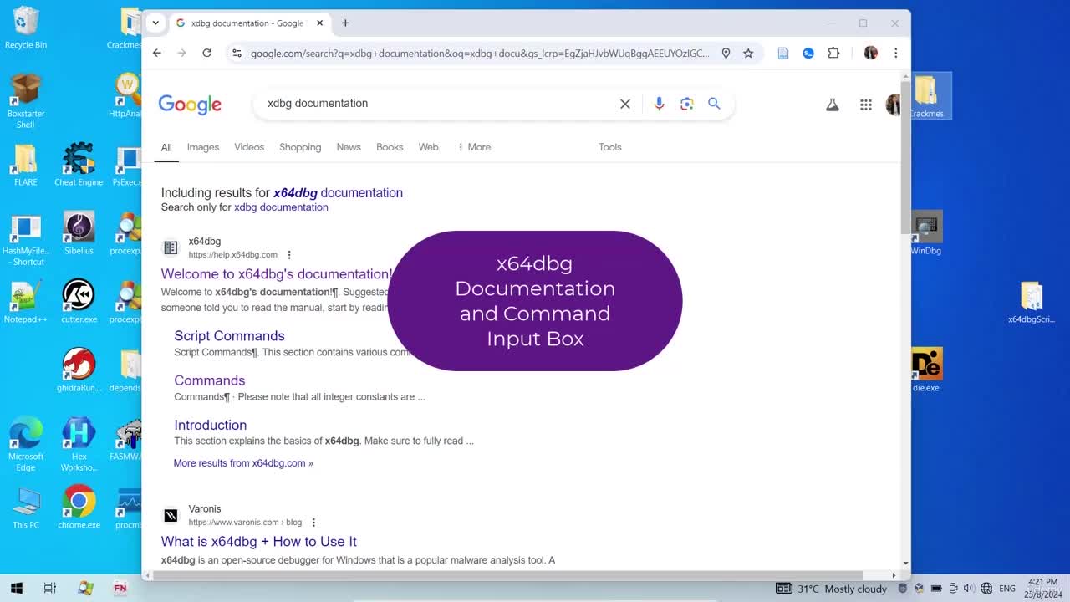Clear the search box text
The image size is (1070, 602).
(624, 104)
